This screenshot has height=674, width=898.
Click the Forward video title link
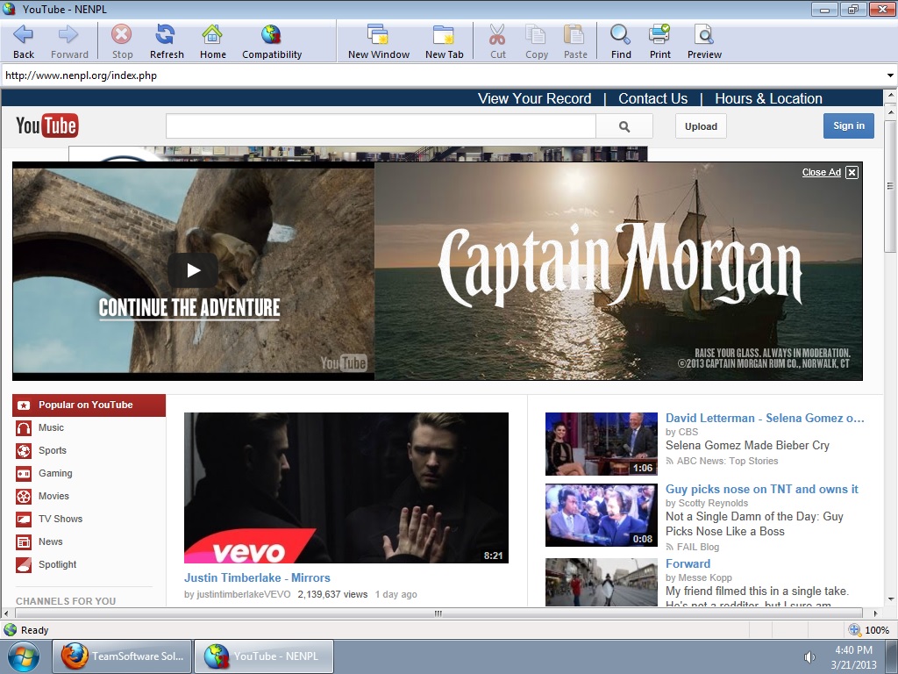[x=688, y=564]
